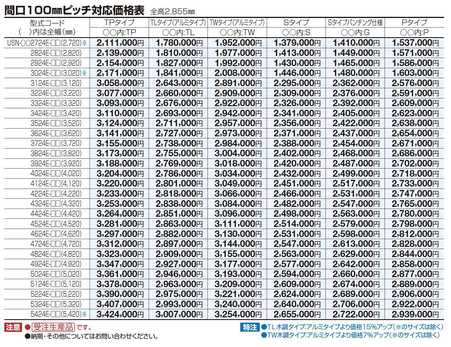Click price 2,939,000円 in bottom P row
This screenshot has height=347, width=451.
[x=415, y=314]
